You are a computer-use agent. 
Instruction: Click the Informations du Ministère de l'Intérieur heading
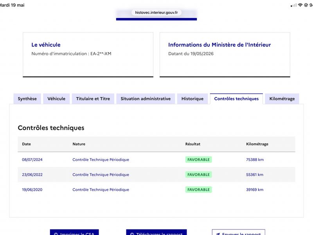click(x=219, y=45)
